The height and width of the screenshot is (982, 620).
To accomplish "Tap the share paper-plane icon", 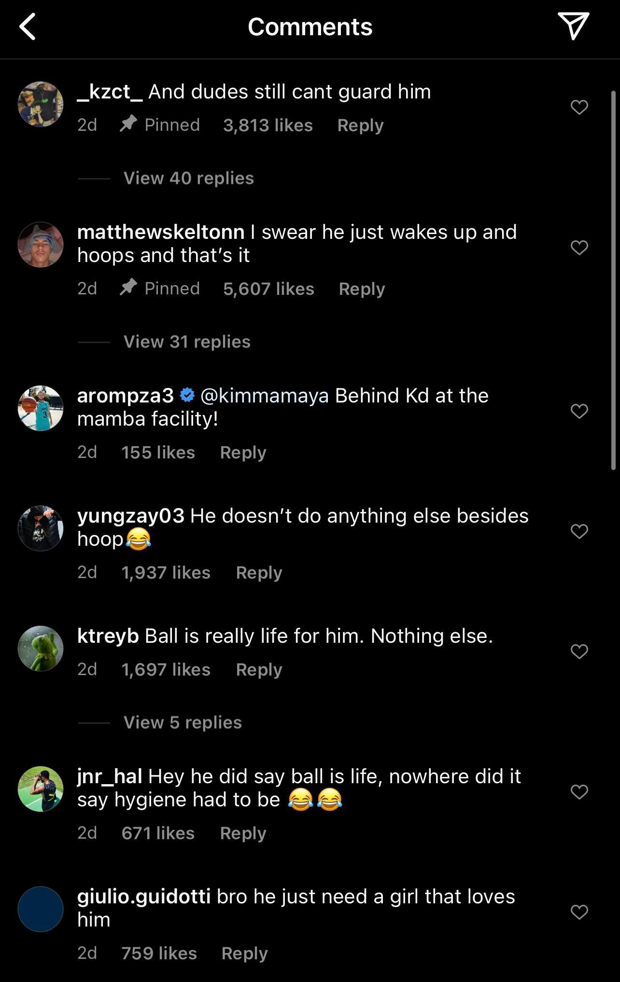I will point(573,26).
